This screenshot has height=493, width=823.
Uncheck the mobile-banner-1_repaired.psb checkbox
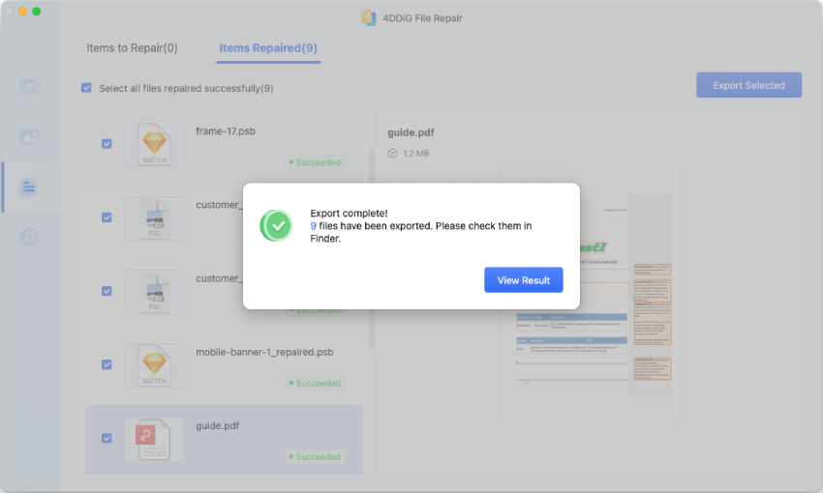pos(107,364)
